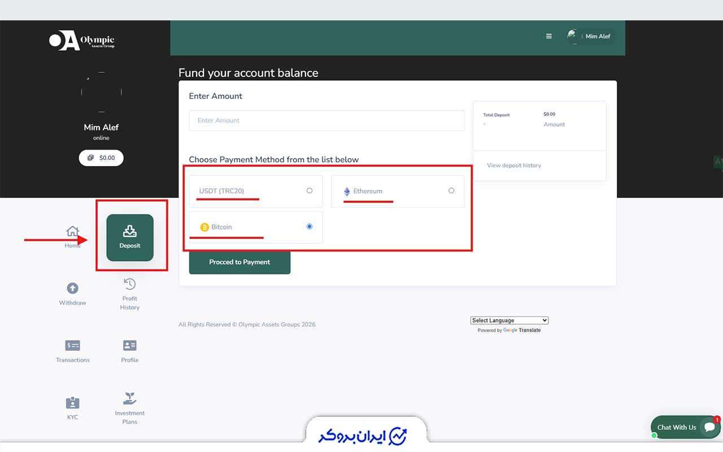Click the Total Deposit label
Screen dimensions: 723x452
pos(496,115)
